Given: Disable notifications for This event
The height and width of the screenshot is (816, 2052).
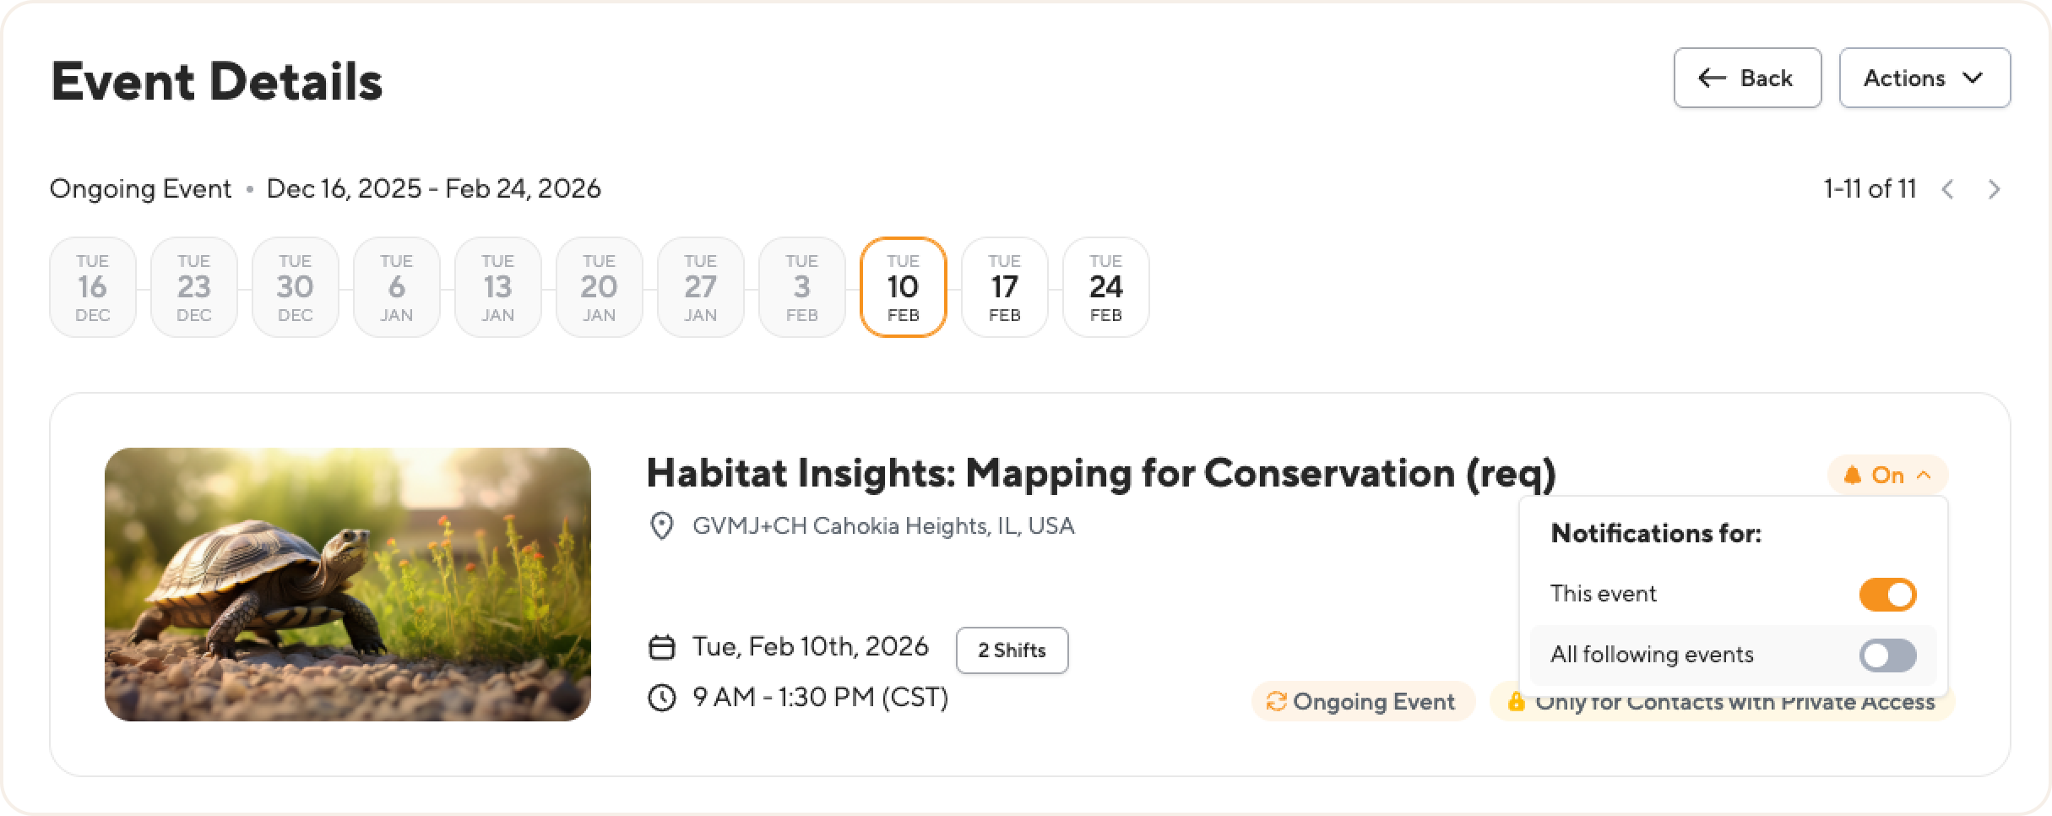Looking at the screenshot, I should click(x=1887, y=595).
